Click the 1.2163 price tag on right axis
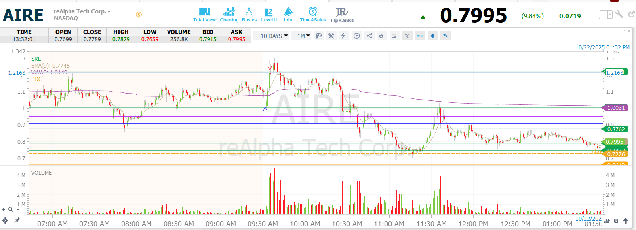636x230 pixels. pos(615,73)
